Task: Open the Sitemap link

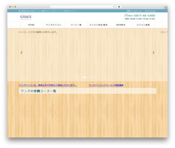Action: tap(152, 11)
